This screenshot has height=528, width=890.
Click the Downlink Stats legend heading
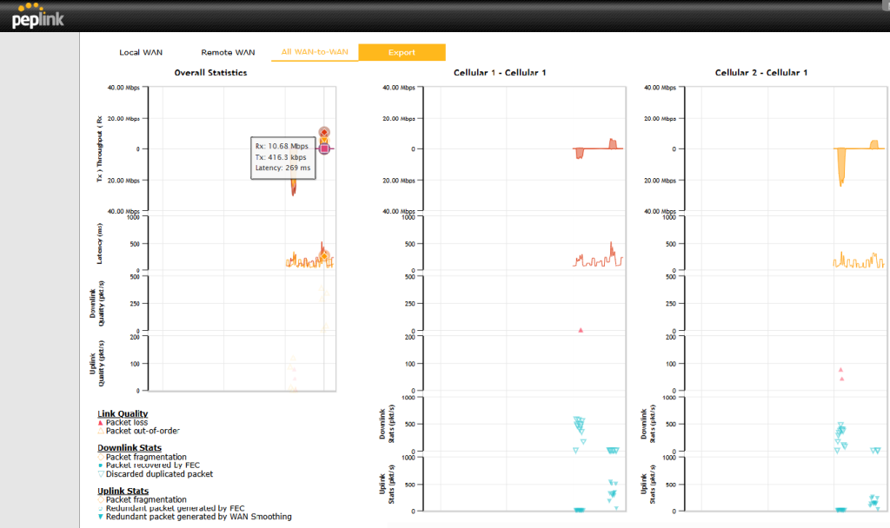click(x=130, y=448)
